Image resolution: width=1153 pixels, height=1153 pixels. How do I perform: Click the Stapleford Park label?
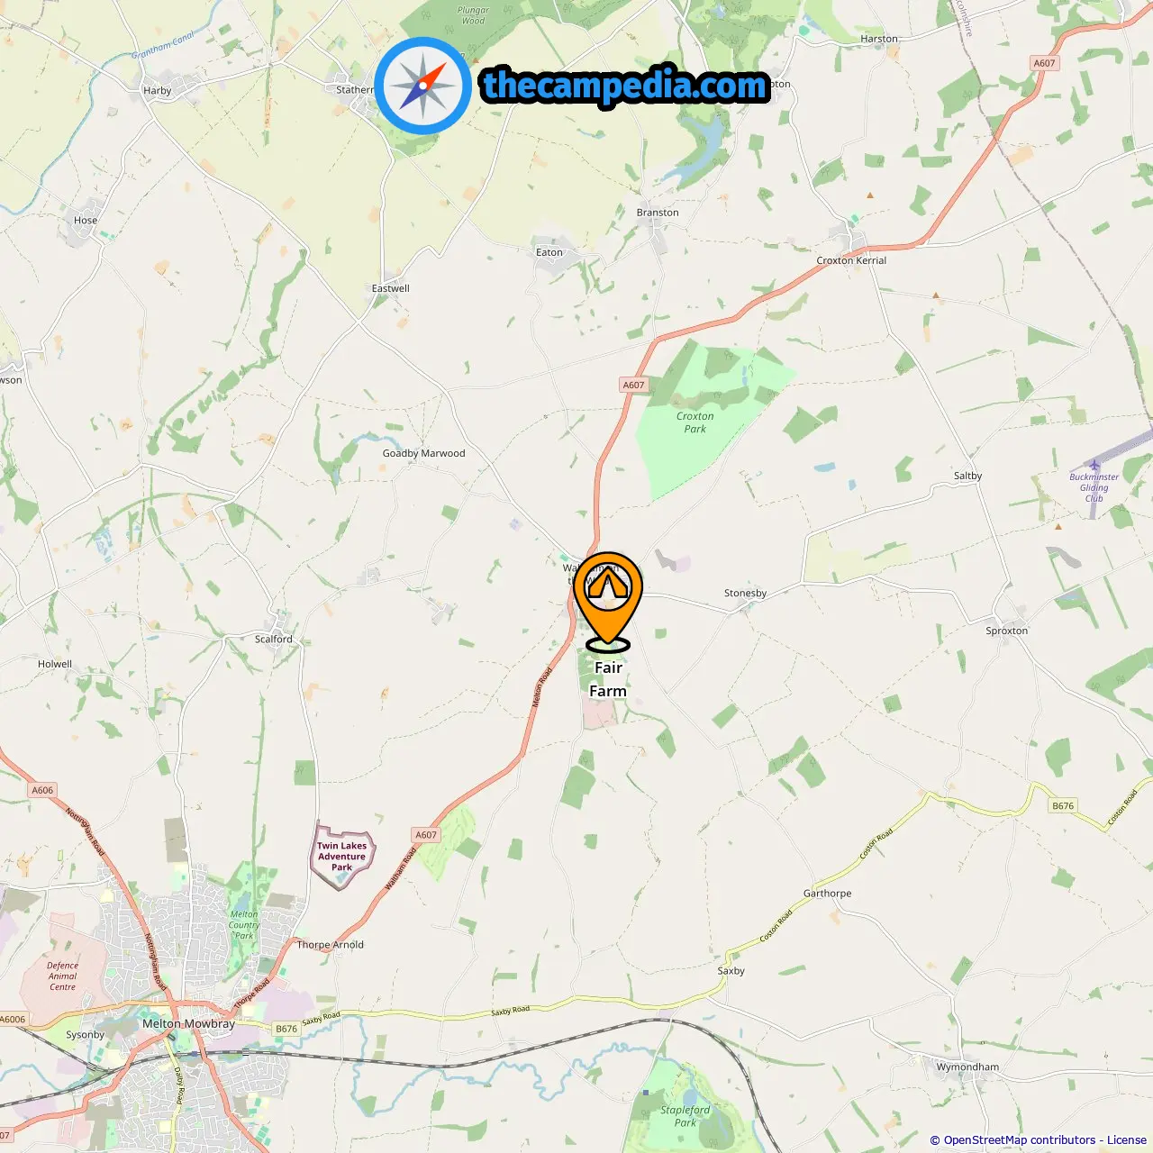685,1116
